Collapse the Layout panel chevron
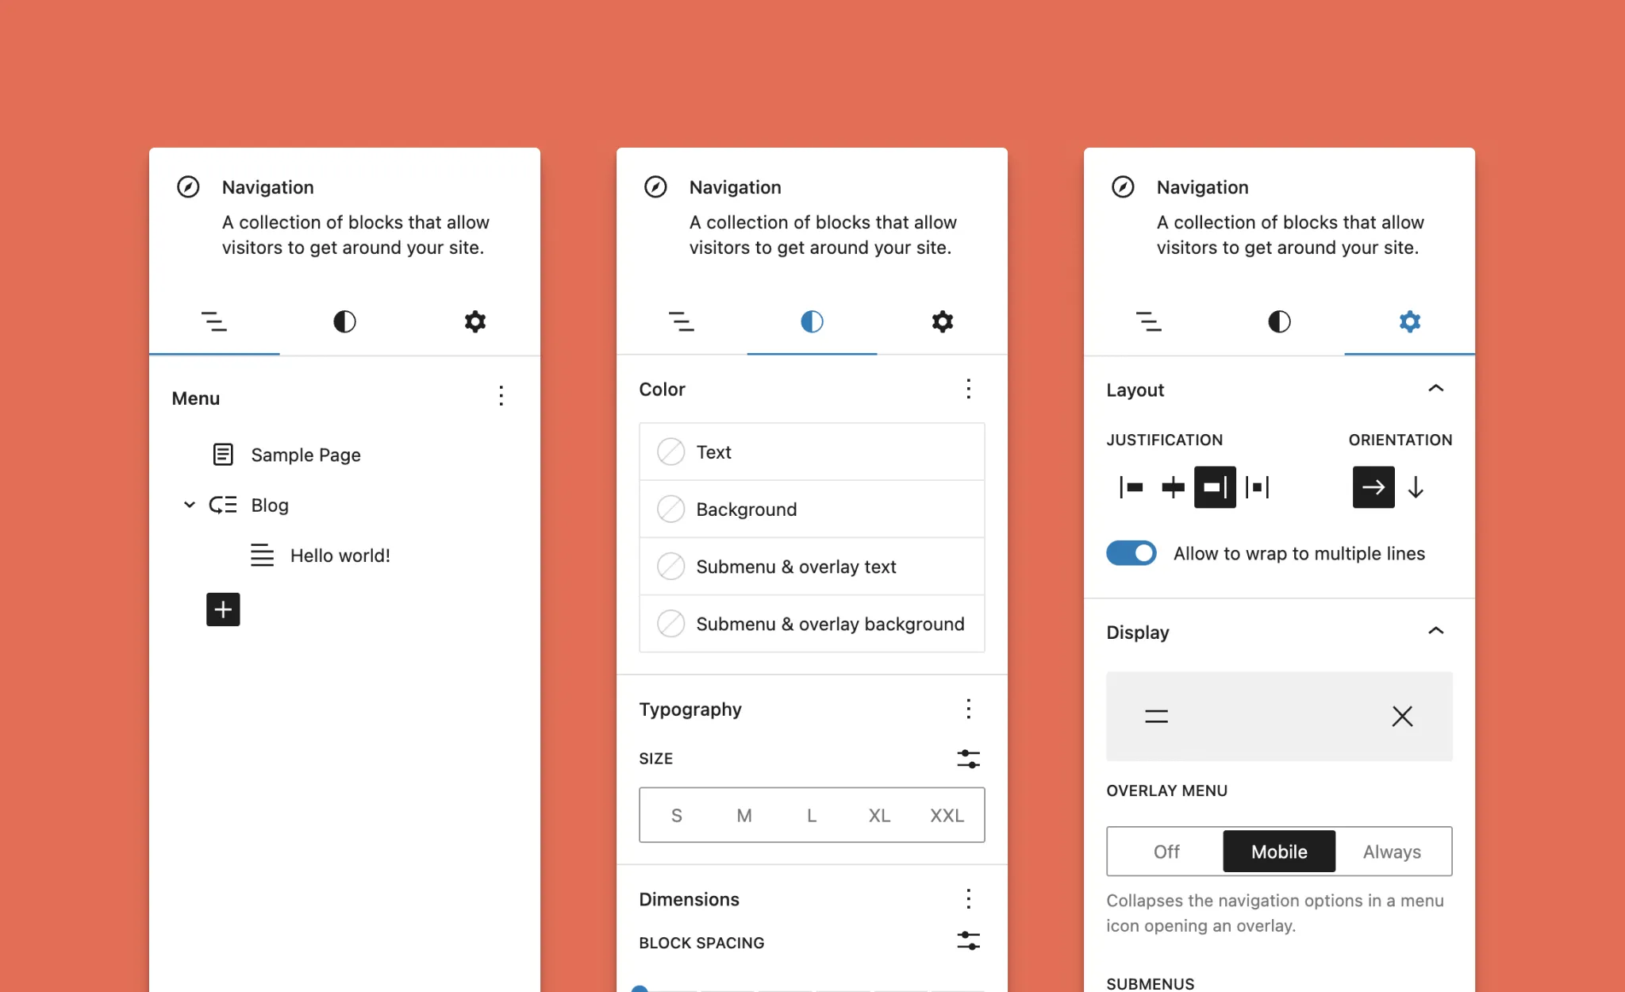Viewport: 1625px width, 992px height. coord(1435,388)
